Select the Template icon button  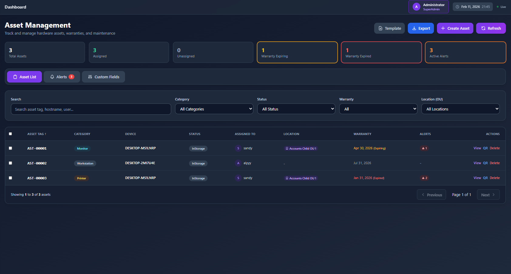(381, 28)
